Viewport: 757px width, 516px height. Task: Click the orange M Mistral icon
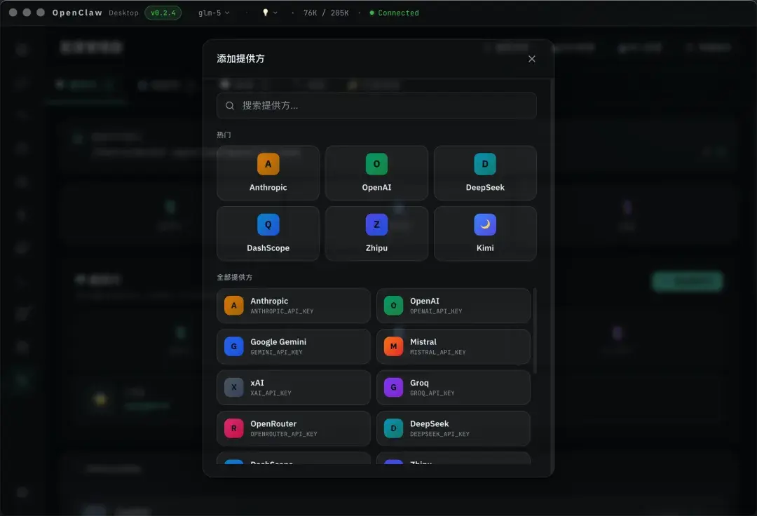393,346
